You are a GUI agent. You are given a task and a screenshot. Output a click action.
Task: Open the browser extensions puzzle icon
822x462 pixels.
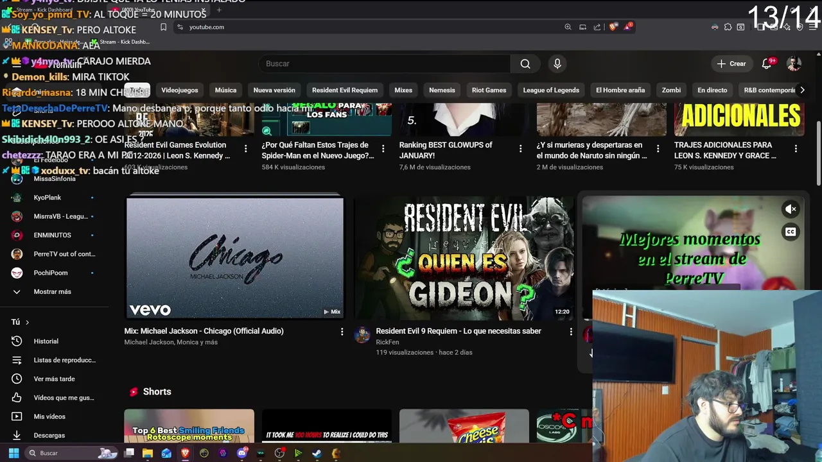pos(728,27)
